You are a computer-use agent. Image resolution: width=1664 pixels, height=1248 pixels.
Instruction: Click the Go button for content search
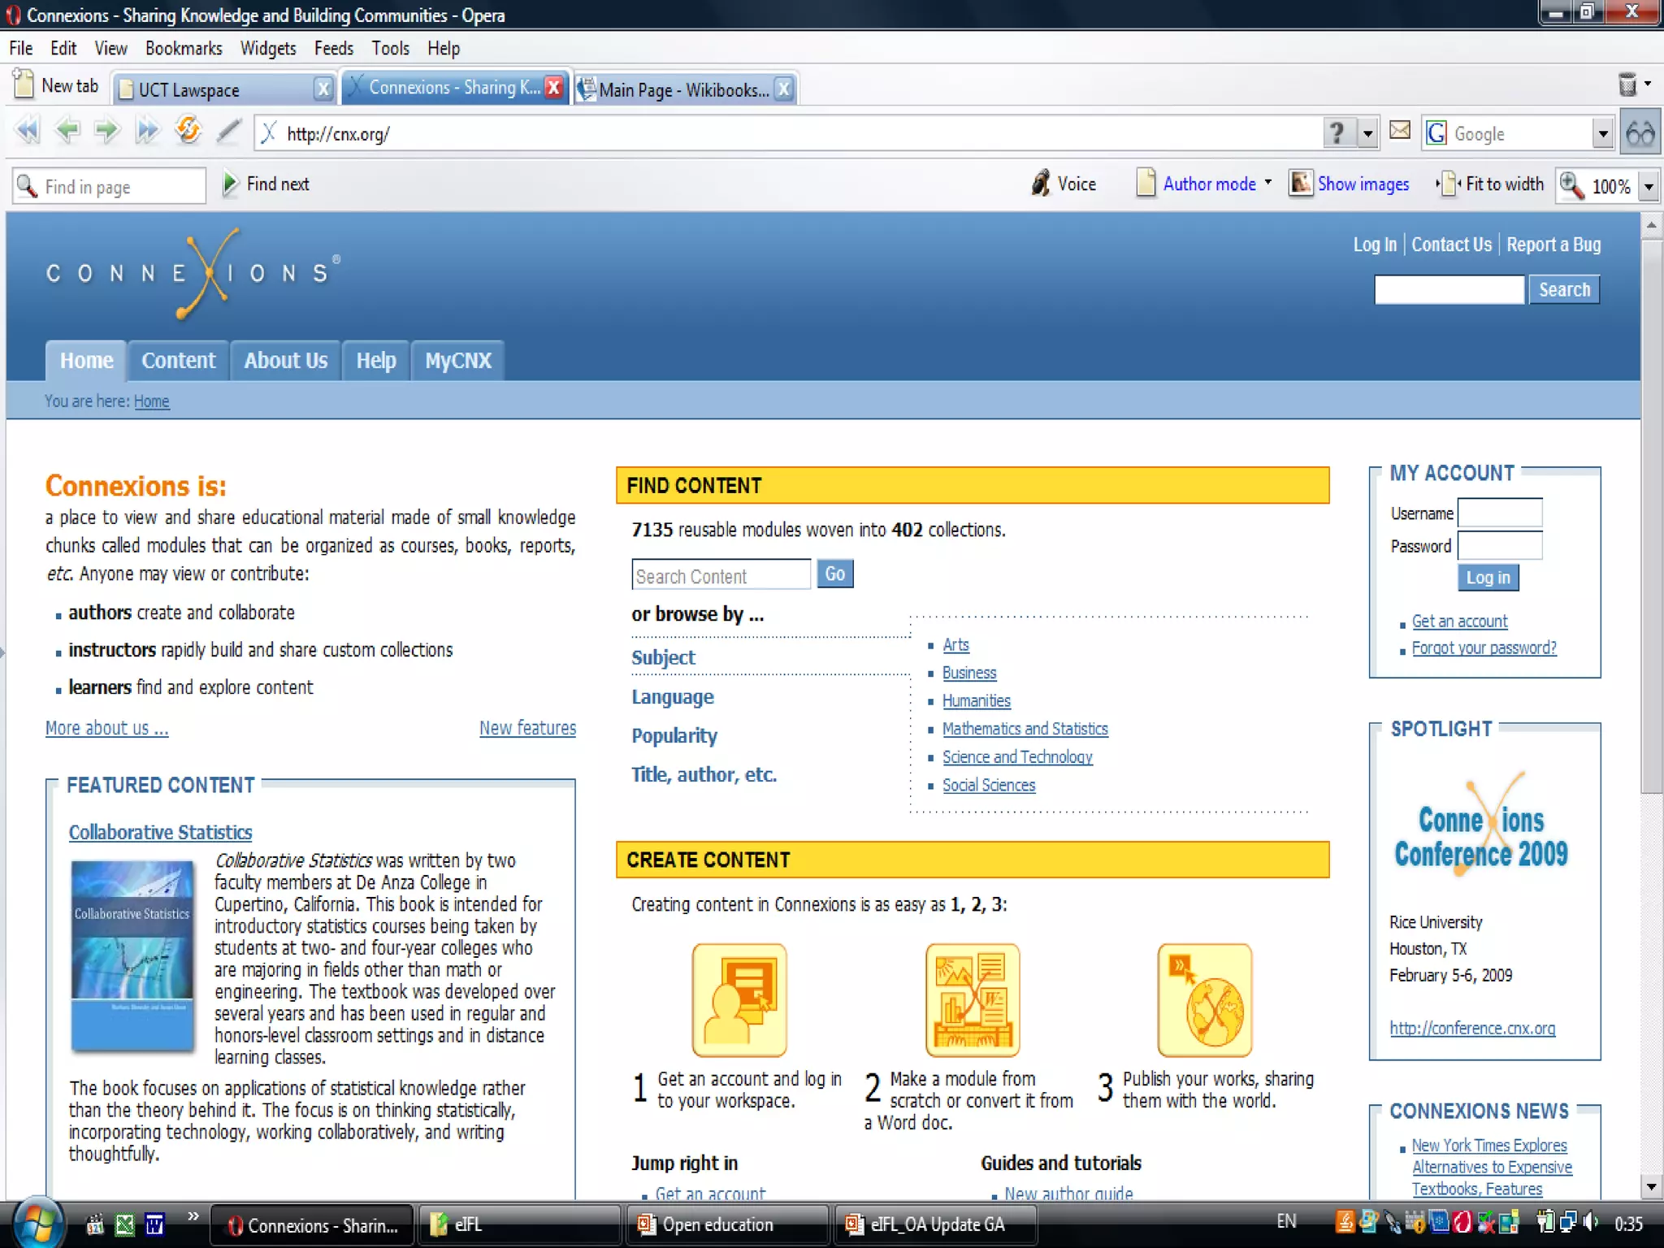[834, 574]
